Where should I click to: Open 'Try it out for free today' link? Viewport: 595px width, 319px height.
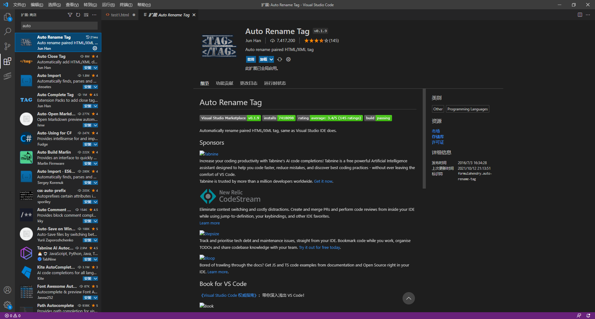[x=319, y=248]
